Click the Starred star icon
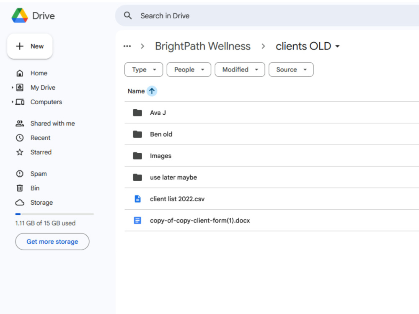 pyautogui.click(x=20, y=152)
